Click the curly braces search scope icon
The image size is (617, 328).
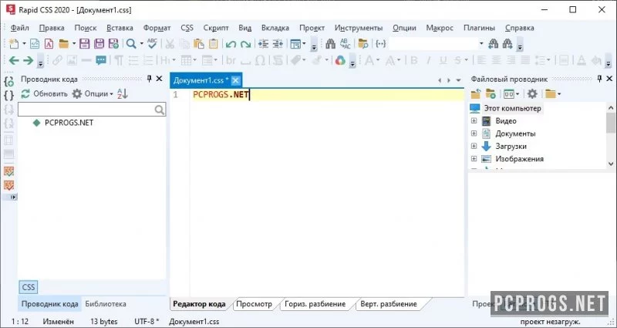coord(380,44)
